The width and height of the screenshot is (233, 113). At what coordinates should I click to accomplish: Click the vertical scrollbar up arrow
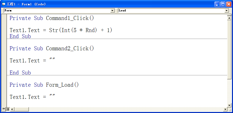(229, 18)
